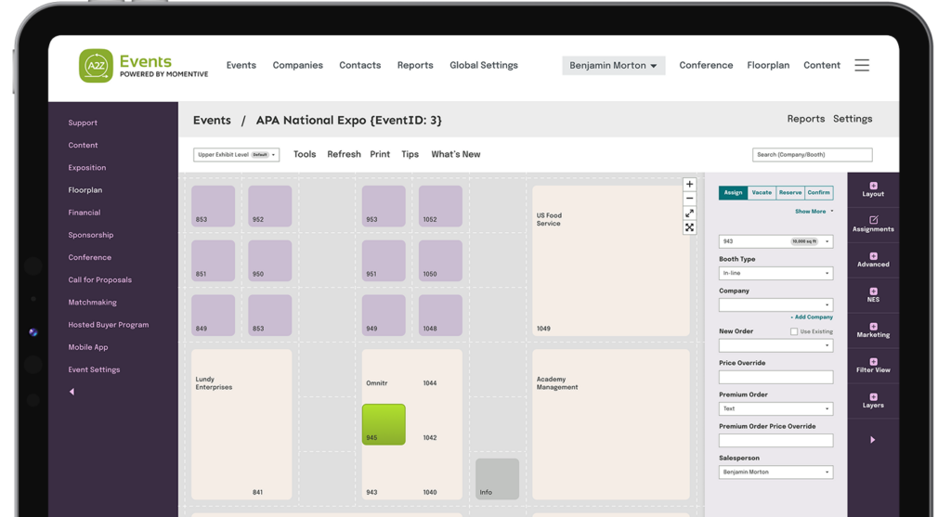Click the expand diagonal arrows icon
The image size is (951, 517).
pos(689,213)
